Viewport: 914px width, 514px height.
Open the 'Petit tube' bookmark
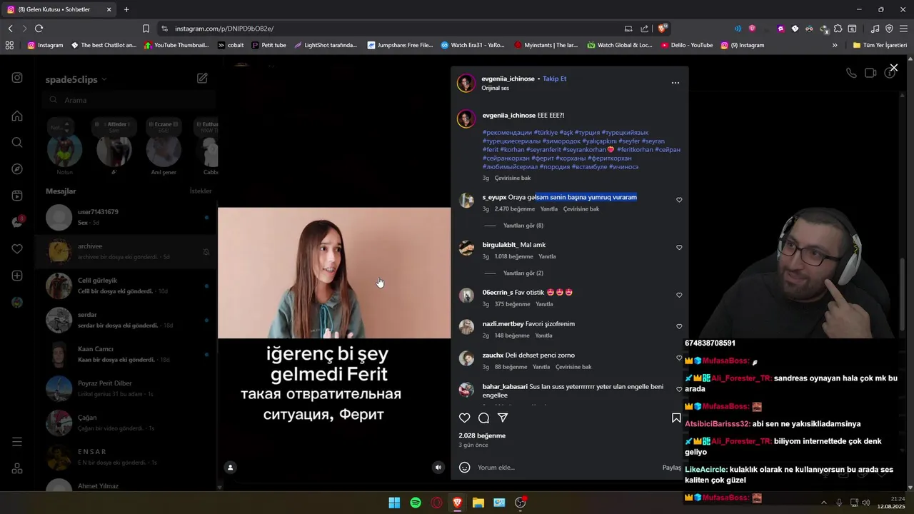click(x=269, y=45)
